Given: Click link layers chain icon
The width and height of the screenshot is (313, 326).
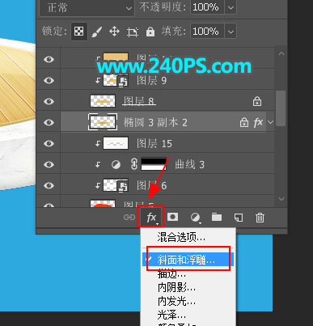Looking at the screenshot, I should pyautogui.click(x=129, y=217).
